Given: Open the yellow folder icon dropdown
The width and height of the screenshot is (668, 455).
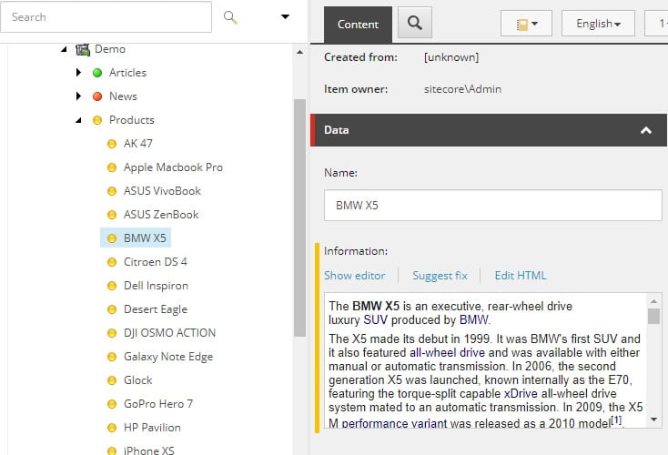Looking at the screenshot, I should pyautogui.click(x=527, y=24).
